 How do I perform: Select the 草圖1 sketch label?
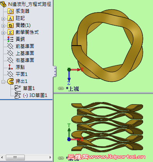(29, 88)
